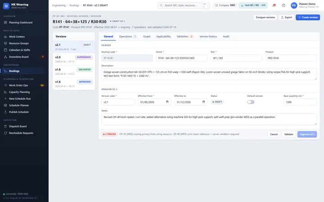
Task: Click the DRAFT status chip in Status field
Action: click(217, 102)
